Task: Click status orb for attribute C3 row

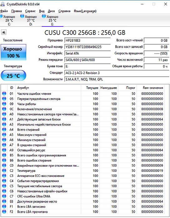Action: 4,176
